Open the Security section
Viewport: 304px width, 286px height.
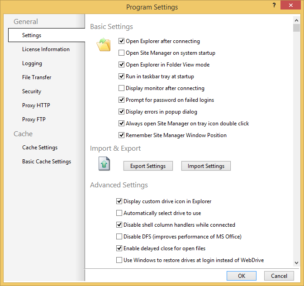pyautogui.click(x=32, y=91)
